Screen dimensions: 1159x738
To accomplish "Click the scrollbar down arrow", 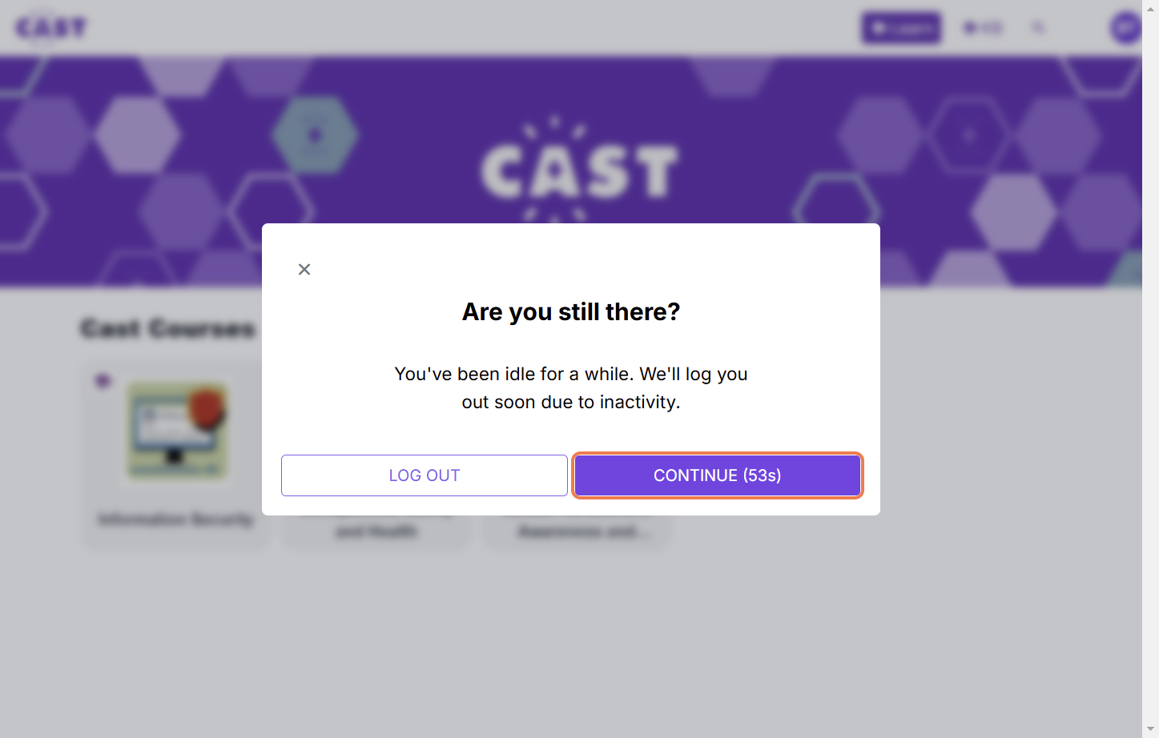I will [x=1150, y=729].
